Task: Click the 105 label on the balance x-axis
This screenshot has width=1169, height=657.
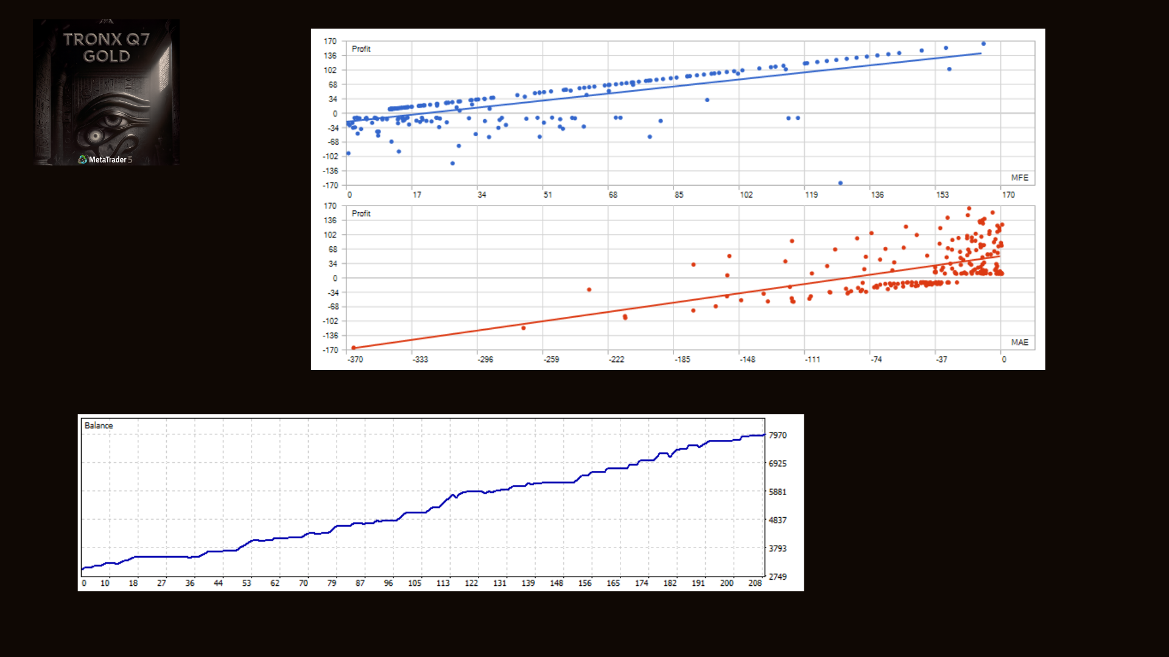Action: 415,583
